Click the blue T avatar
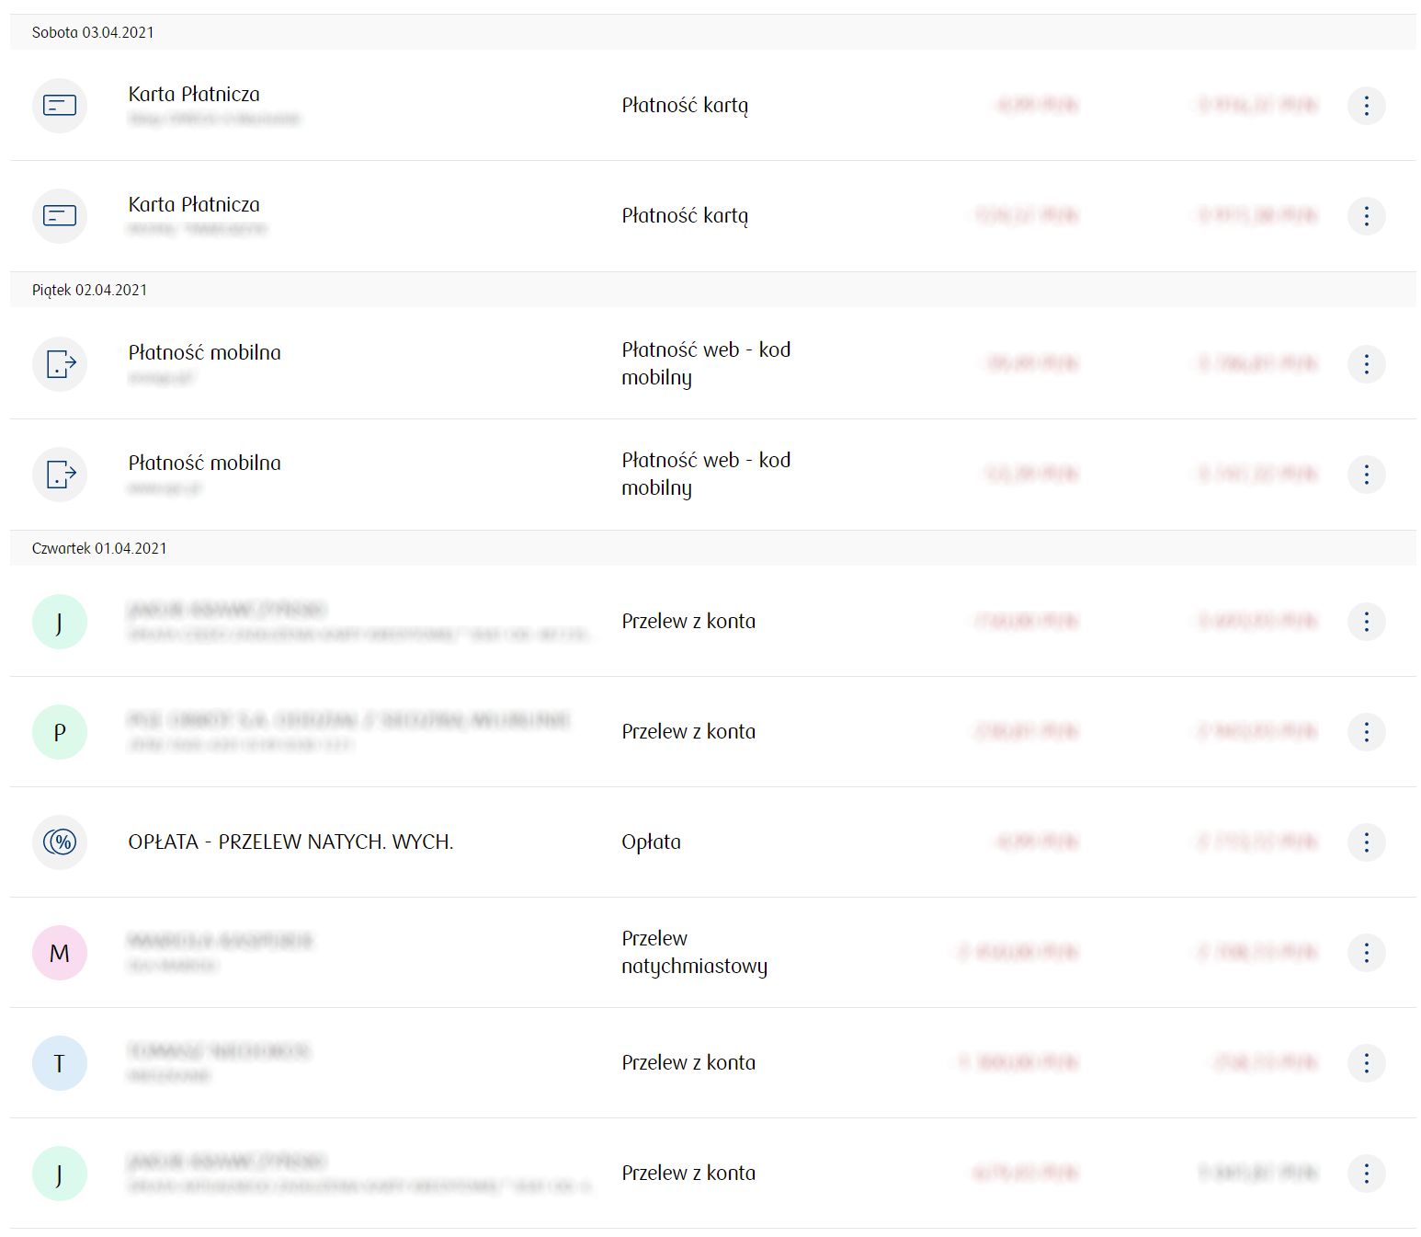 click(60, 1063)
